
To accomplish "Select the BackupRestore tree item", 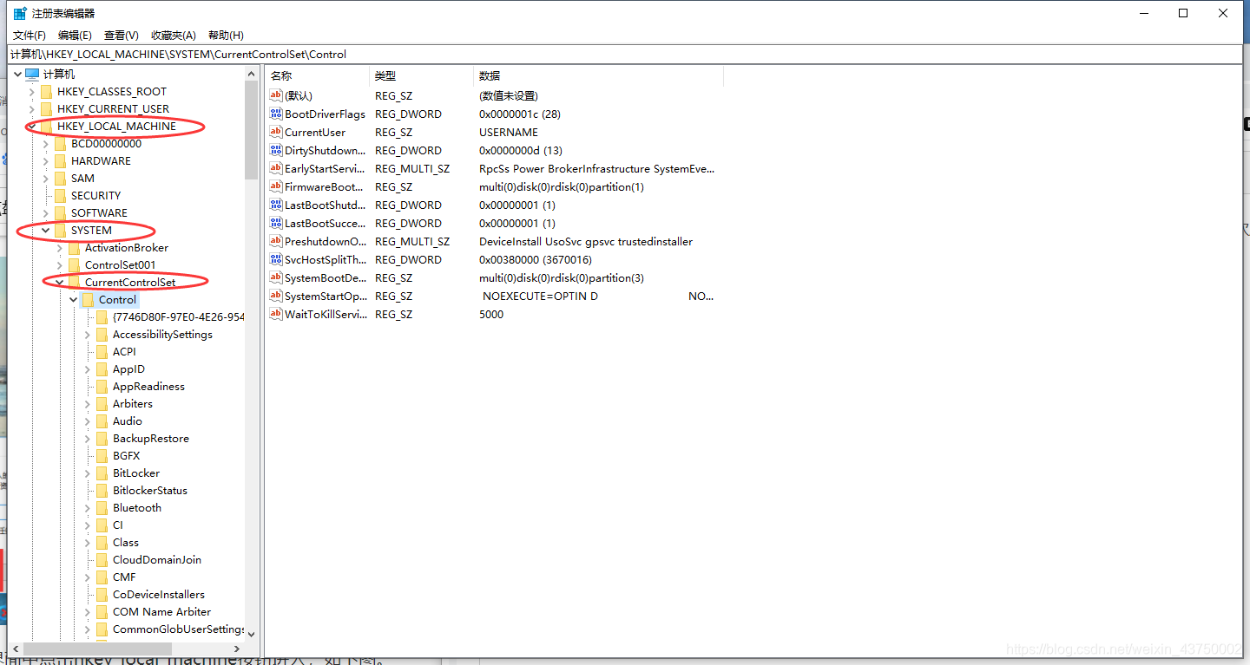I will pyautogui.click(x=151, y=439).
